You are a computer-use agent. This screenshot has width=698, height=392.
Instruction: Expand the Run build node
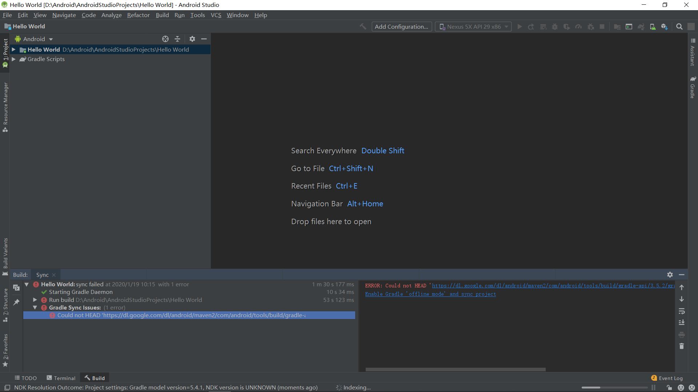pyautogui.click(x=35, y=300)
